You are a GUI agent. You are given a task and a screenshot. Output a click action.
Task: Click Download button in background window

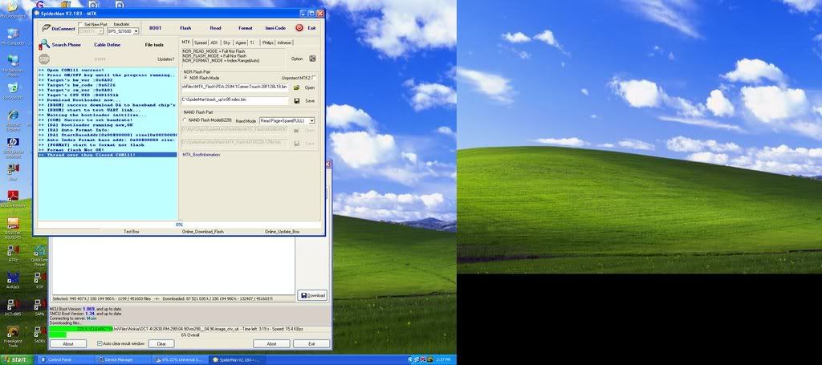click(312, 295)
